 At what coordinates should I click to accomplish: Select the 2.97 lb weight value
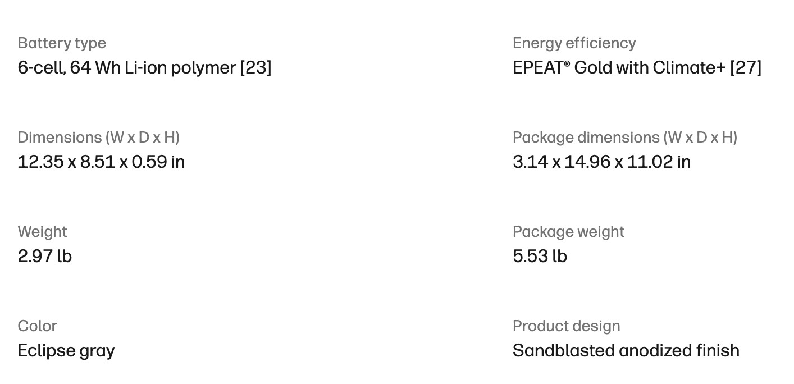tap(45, 257)
